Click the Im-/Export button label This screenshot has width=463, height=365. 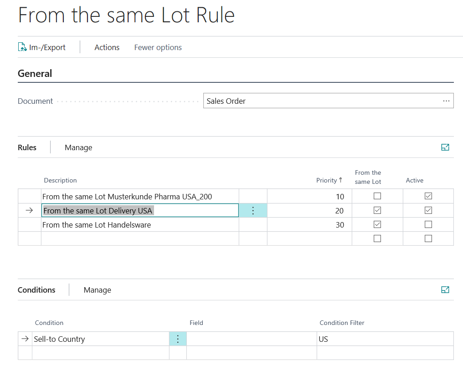click(47, 47)
